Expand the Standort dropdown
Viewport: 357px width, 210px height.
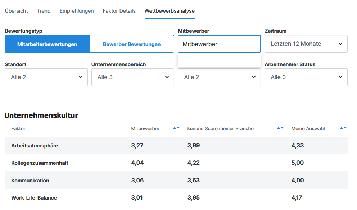click(x=46, y=77)
